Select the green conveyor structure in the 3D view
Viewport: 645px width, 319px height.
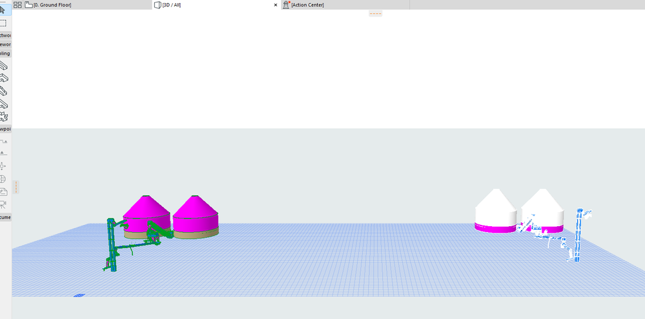(x=112, y=246)
